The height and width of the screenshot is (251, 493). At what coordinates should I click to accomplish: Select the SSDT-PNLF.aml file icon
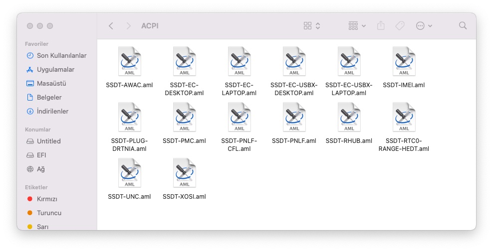(x=294, y=117)
